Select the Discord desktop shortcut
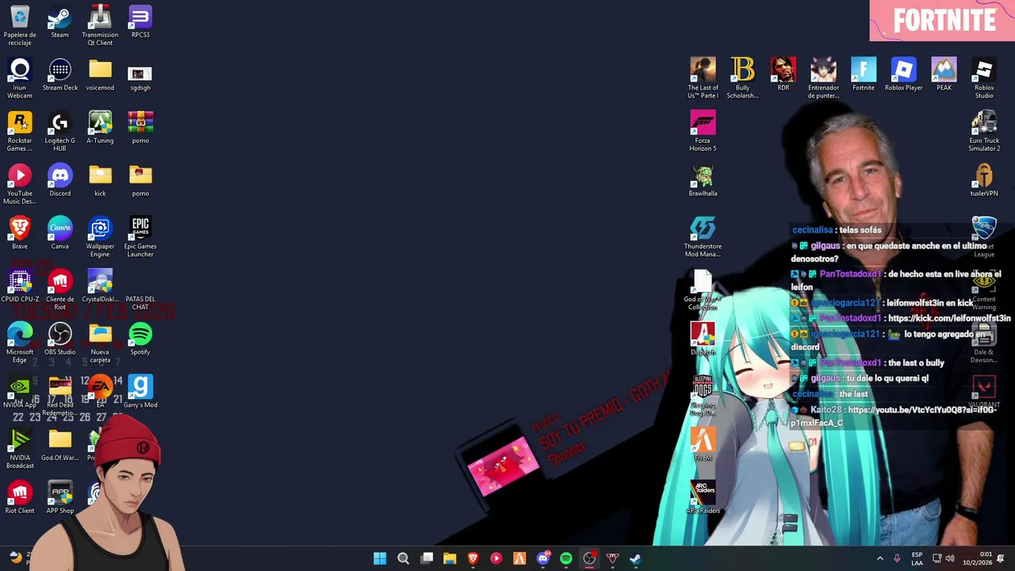Screen dimensions: 1015x571 point(60,182)
